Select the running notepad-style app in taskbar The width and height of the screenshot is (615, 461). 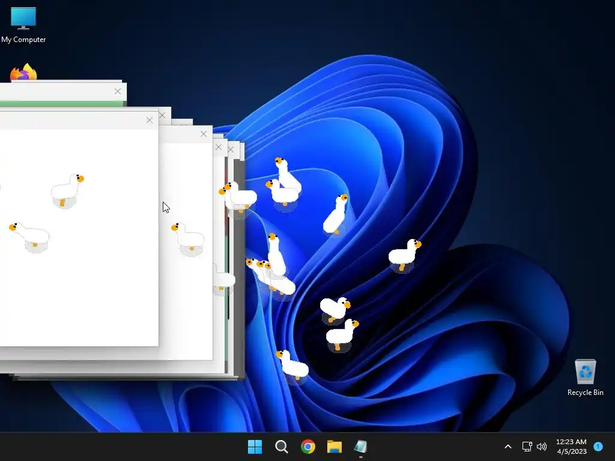(x=360, y=447)
